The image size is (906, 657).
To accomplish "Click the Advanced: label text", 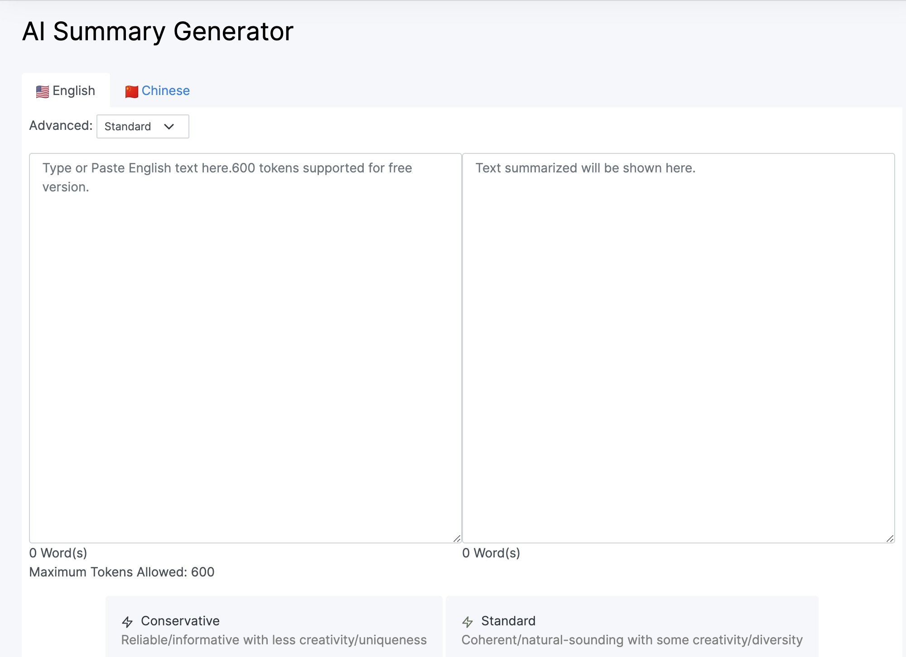I will click(61, 126).
